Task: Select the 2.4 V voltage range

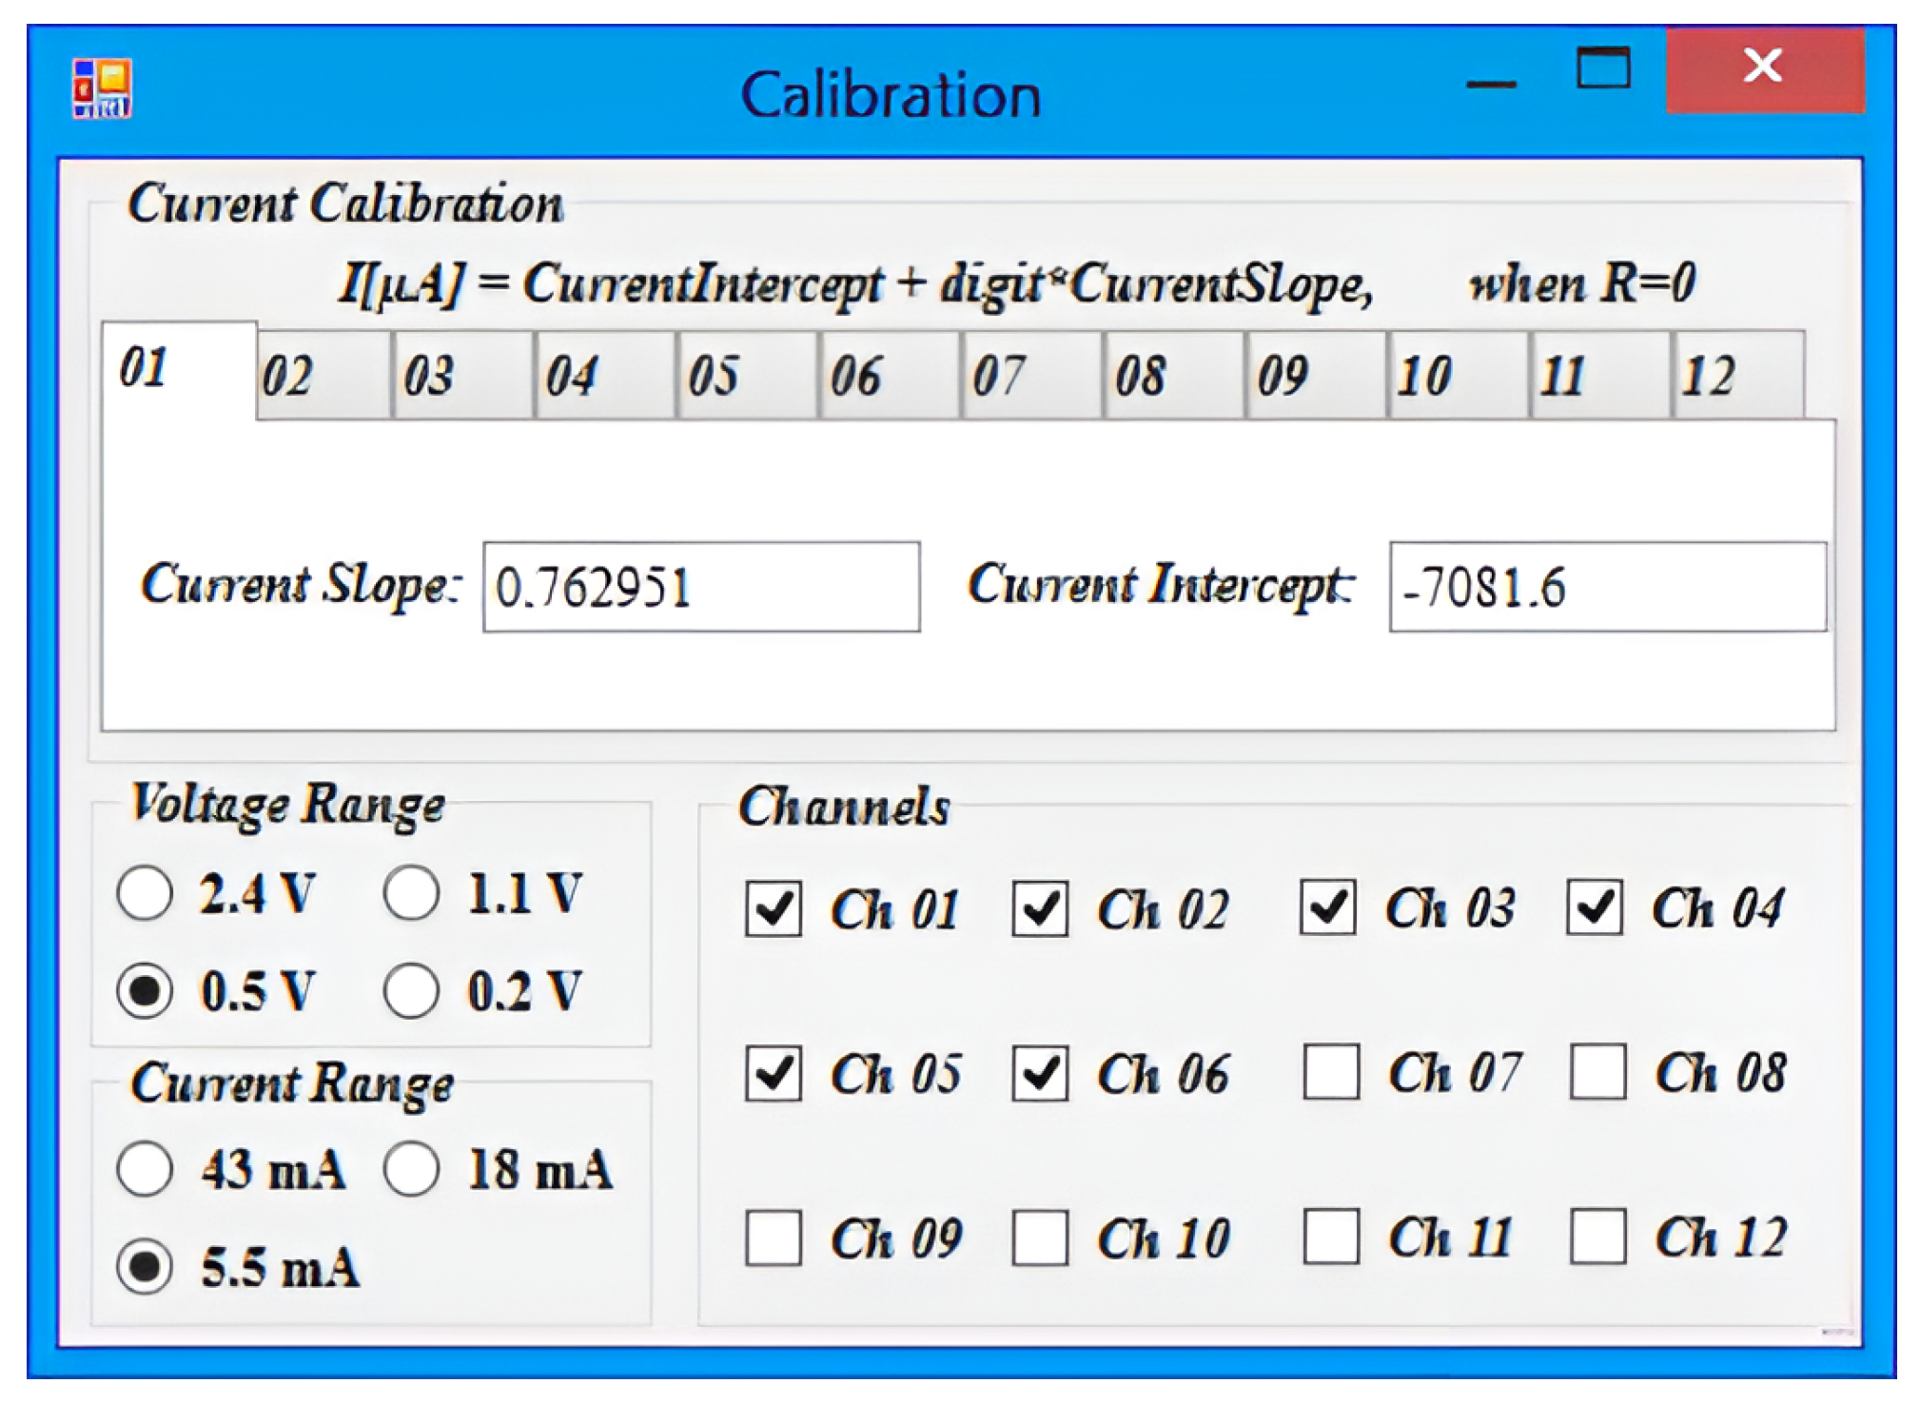Action: [145, 893]
